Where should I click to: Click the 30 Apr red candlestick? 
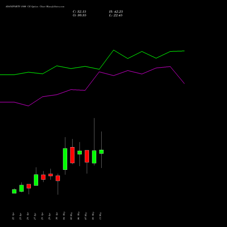(x=58, y=178)
